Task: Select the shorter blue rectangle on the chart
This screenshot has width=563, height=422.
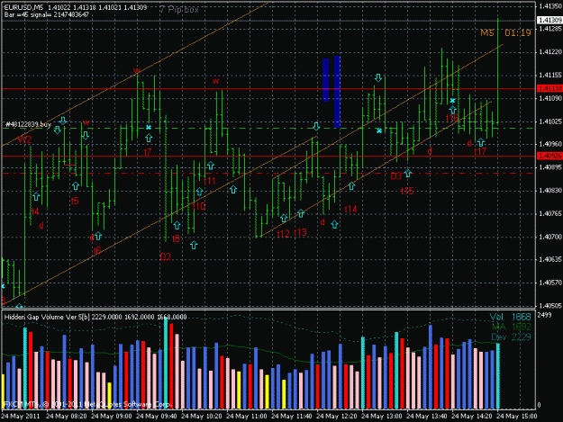Action: pyautogui.click(x=326, y=80)
